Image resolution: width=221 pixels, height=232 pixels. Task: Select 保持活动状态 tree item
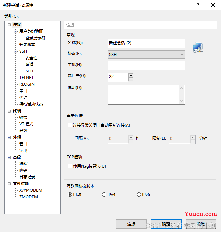coord(31,104)
